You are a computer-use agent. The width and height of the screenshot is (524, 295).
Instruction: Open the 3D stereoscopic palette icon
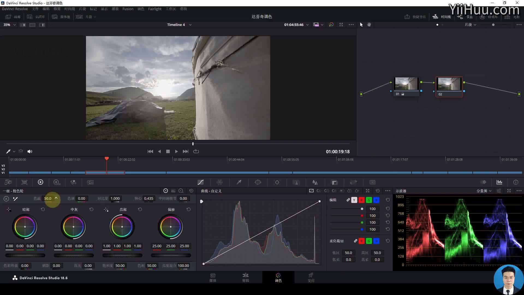pos(373,182)
